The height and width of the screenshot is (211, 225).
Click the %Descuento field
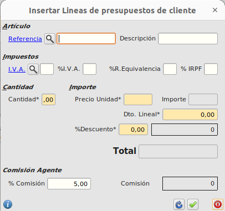[133, 130]
